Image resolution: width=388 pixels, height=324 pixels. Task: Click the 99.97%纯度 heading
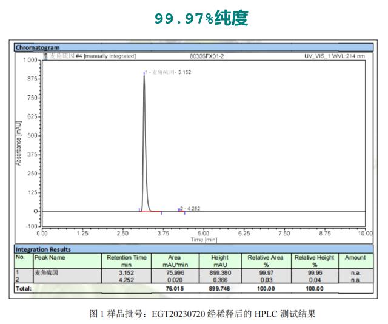pyautogui.click(x=201, y=19)
